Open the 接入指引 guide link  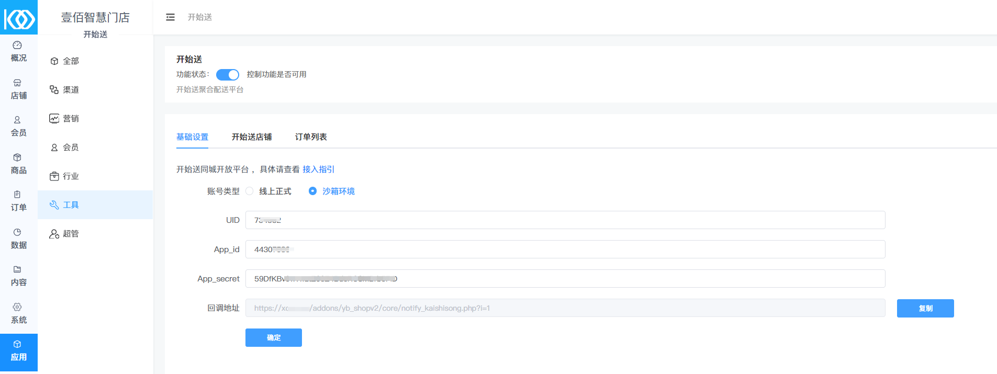tap(318, 169)
